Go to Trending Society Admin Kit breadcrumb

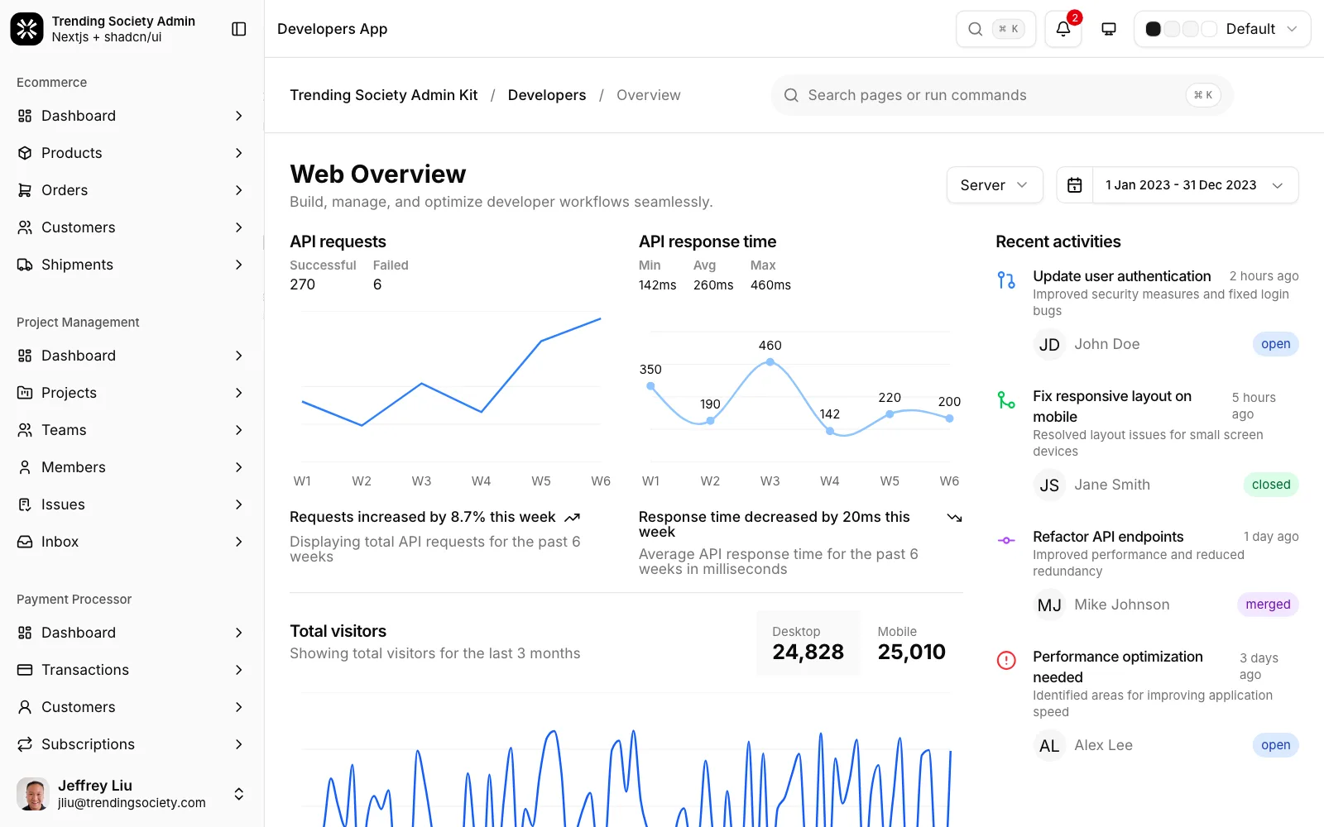click(x=384, y=95)
